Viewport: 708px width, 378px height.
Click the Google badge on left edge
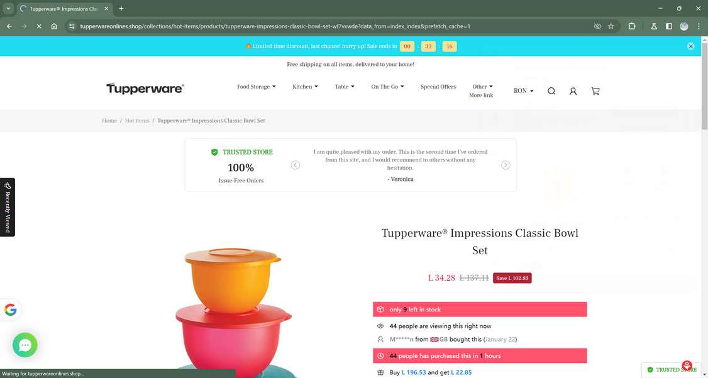10,310
